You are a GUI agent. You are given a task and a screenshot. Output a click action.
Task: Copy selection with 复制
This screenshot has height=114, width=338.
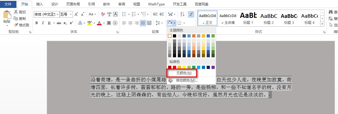[20, 18]
